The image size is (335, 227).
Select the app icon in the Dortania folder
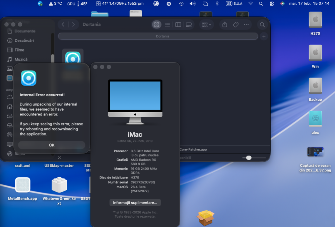coord(73,58)
